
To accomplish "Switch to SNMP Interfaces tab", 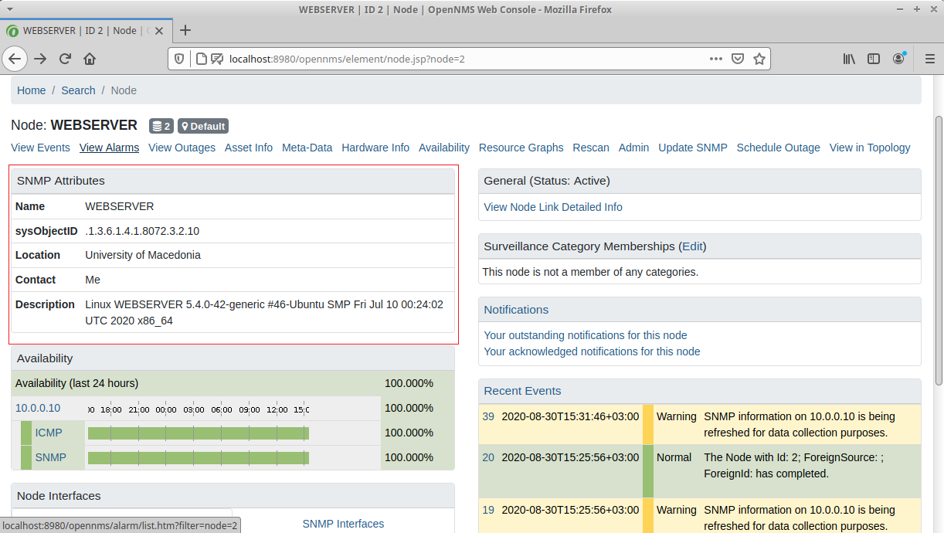I will (x=343, y=524).
